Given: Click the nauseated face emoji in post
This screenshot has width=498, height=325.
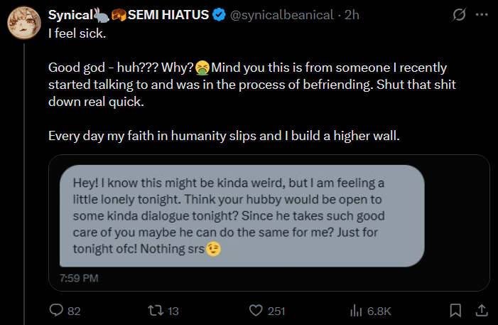Looking at the screenshot, I should coord(202,68).
